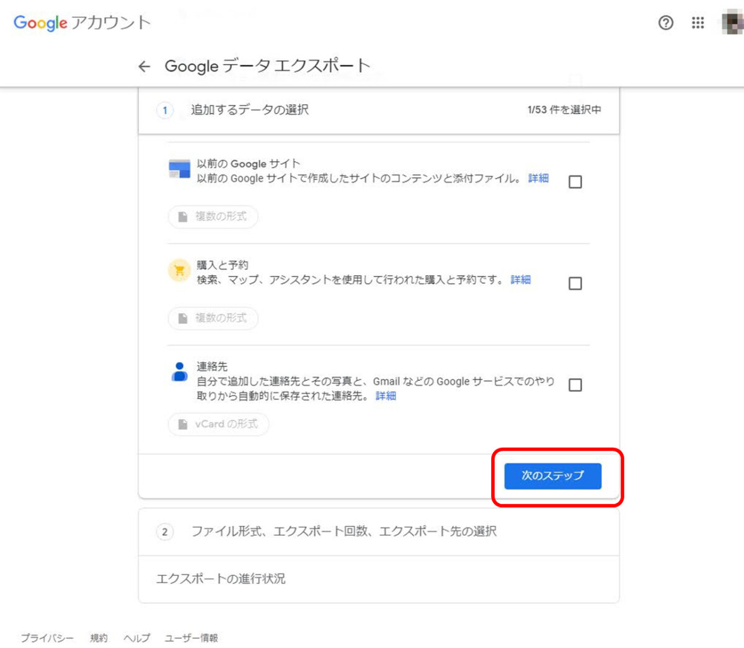This screenshot has height=648, width=744.
Task: Click the 以前の Google サイト title text
Action: click(x=248, y=164)
